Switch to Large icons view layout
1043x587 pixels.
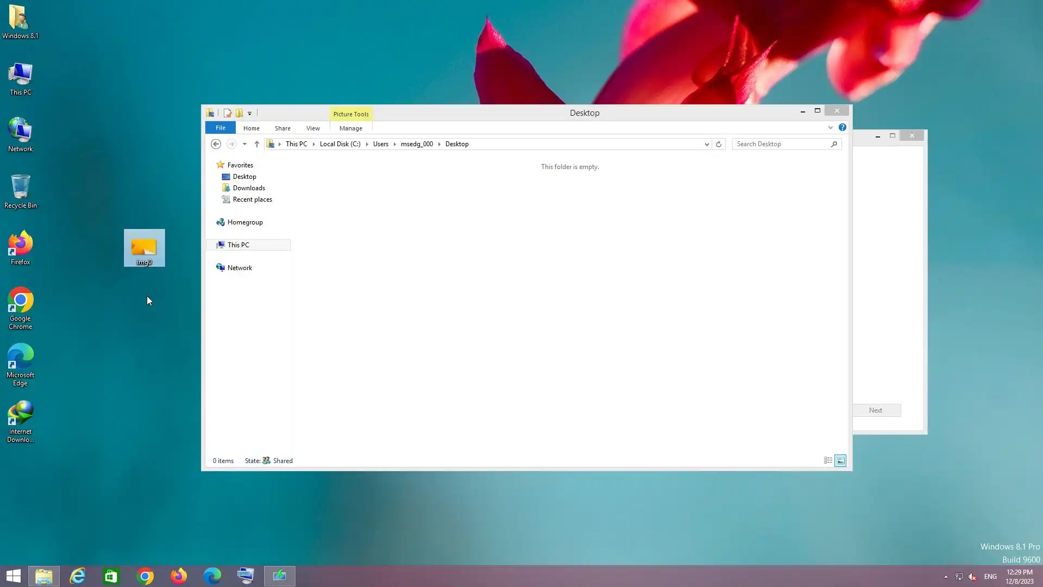click(840, 460)
